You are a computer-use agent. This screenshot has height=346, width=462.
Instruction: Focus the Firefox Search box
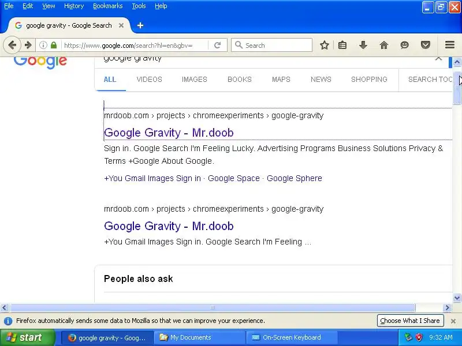(x=271, y=46)
